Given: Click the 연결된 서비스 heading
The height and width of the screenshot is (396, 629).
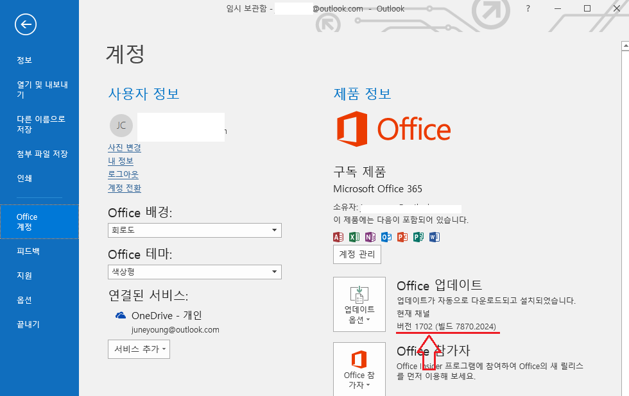Looking at the screenshot, I should coord(148,295).
